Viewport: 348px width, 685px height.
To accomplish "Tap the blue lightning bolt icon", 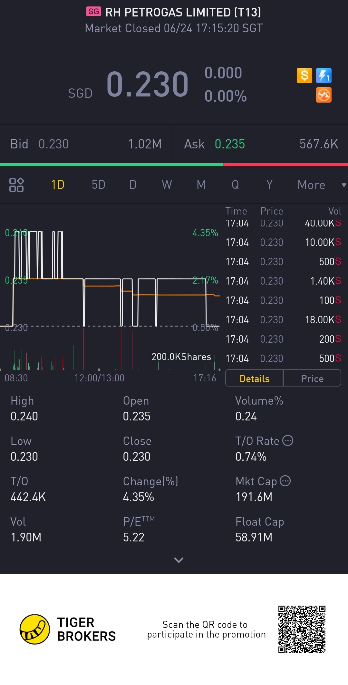I will coord(324,76).
